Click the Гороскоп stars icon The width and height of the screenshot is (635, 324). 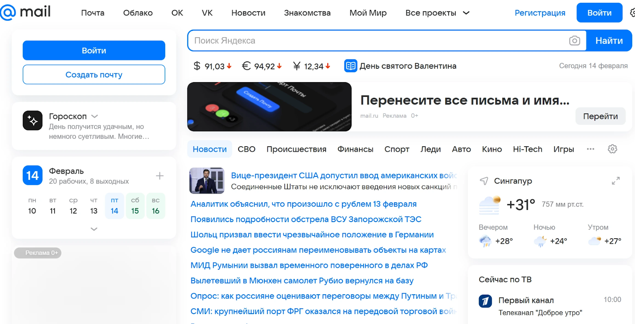click(x=33, y=121)
